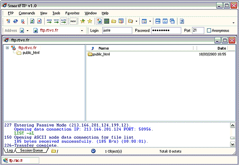Click the Help question mark icon
239x165 pixels.
(x=182, y=21)
